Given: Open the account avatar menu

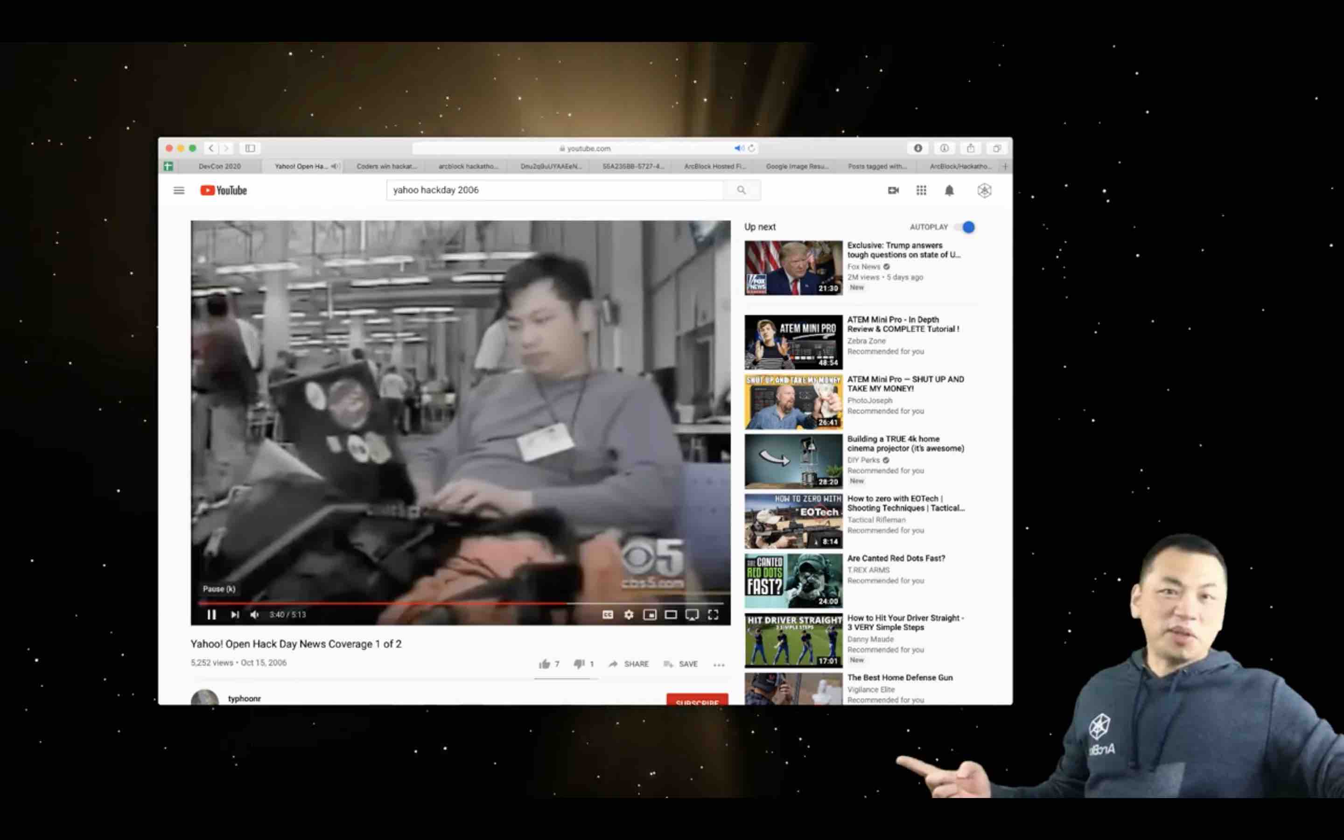Looking at the screenshot, I should pyautogui.click(x=984, y=190).
